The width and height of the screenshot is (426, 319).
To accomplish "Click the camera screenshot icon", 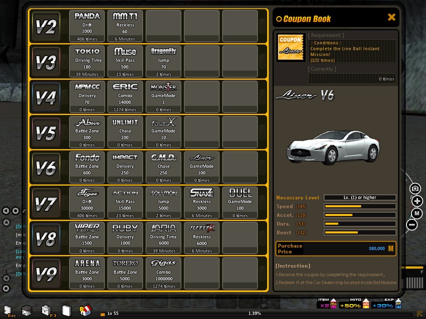I will [x=415, y=189].
